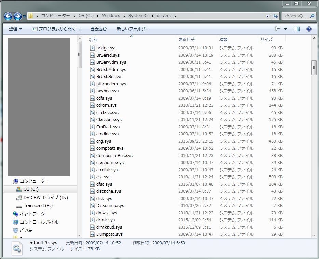This screenshot has width=319, height=259.
Task: Expand the view options dropdown arrow
Action: (x=286, y=29)
